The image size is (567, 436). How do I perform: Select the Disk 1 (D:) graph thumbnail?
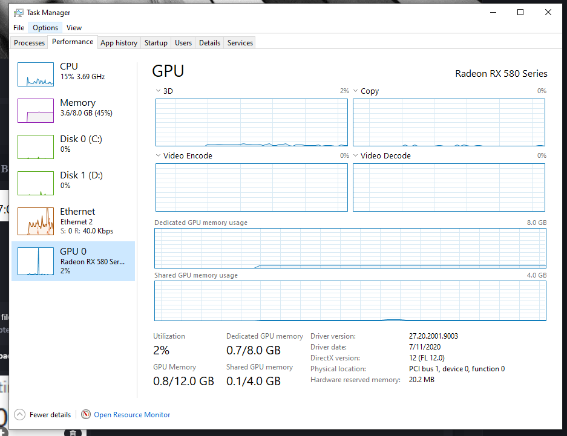pyautogui.click(x=36, y=183)
